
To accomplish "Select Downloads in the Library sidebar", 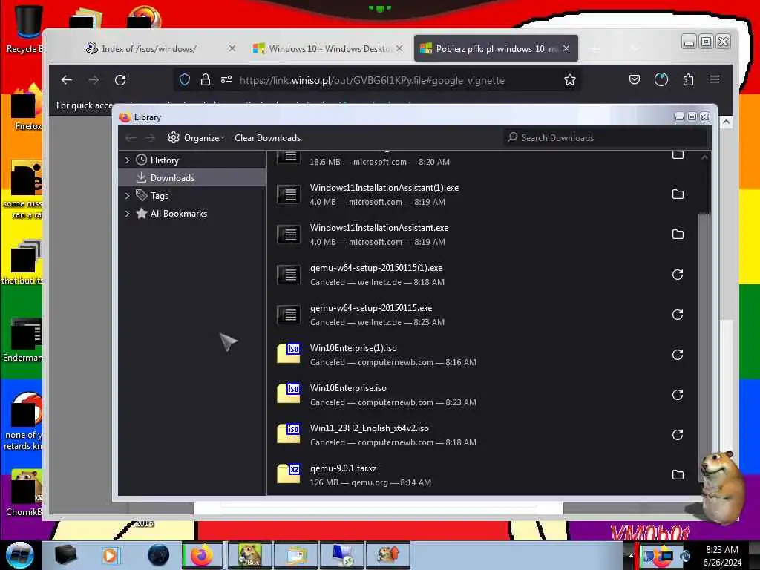I will pos(192,178).
